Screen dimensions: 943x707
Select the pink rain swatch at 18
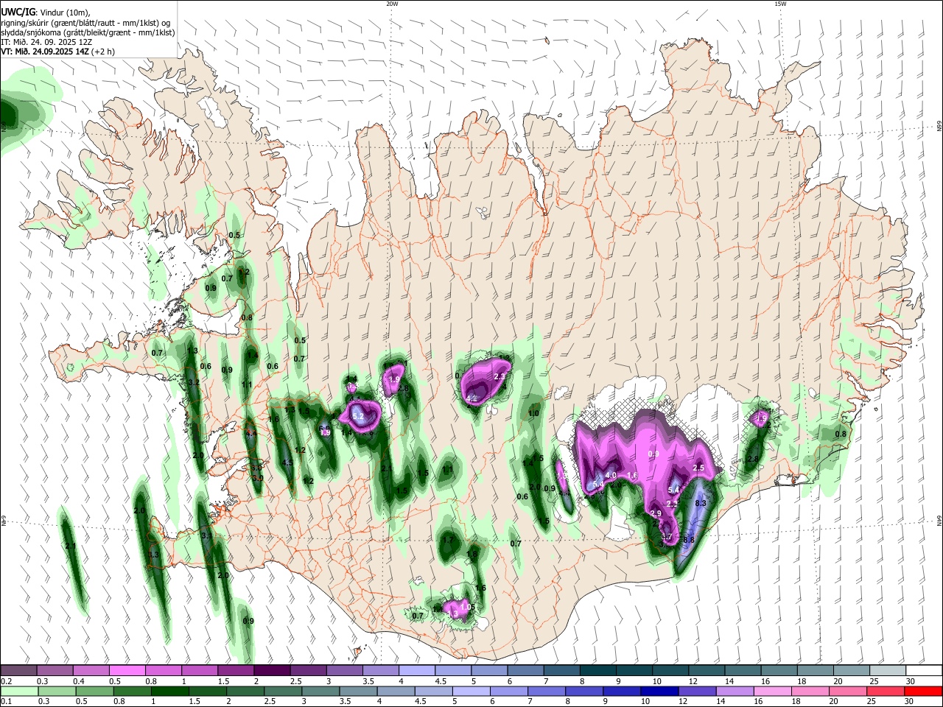tap(811, 692)
